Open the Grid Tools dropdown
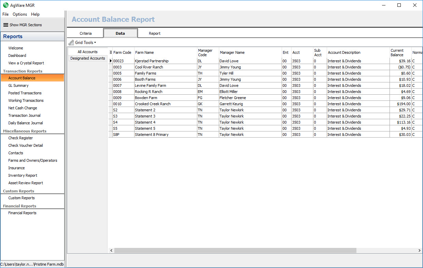Viewport: 423px width, 268px height. point(85,43)
